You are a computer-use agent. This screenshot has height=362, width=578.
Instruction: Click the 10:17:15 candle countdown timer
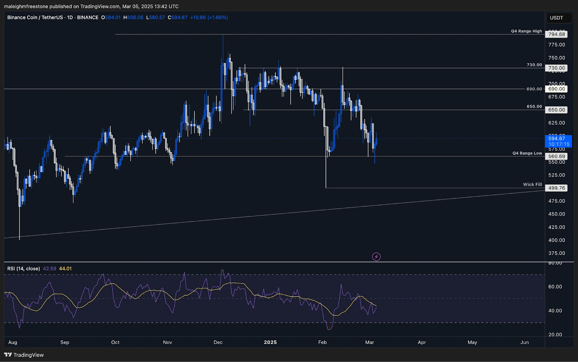(558, 144)
